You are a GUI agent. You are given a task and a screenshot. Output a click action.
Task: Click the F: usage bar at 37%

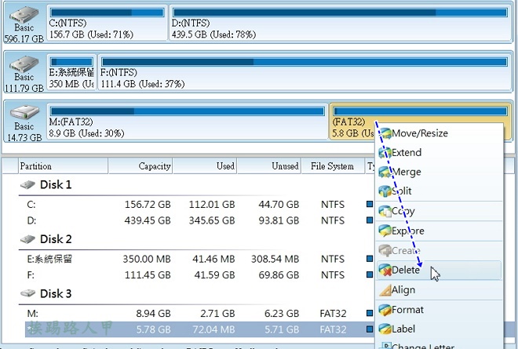pyautogui.click(x=305, y=62)
